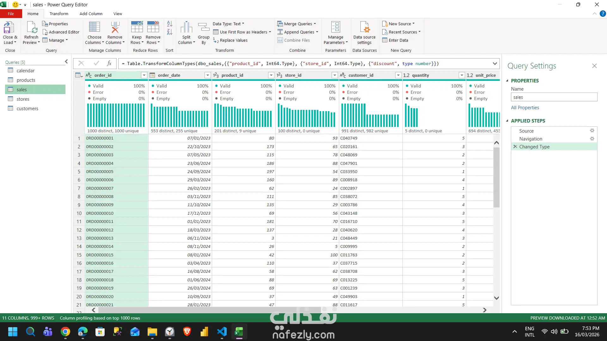Select the Navigation applied step

click(554, 139)
